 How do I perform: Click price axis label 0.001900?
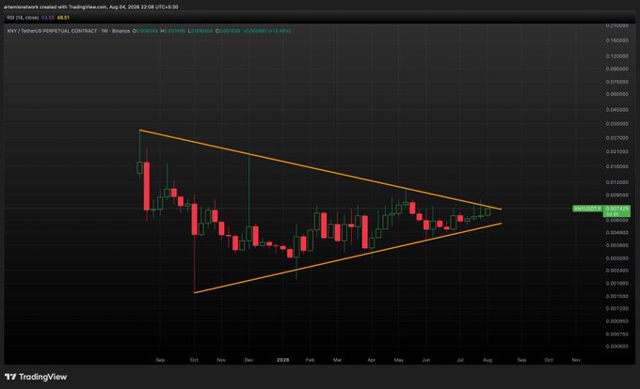pyautogui.click(x=617, y=284)
